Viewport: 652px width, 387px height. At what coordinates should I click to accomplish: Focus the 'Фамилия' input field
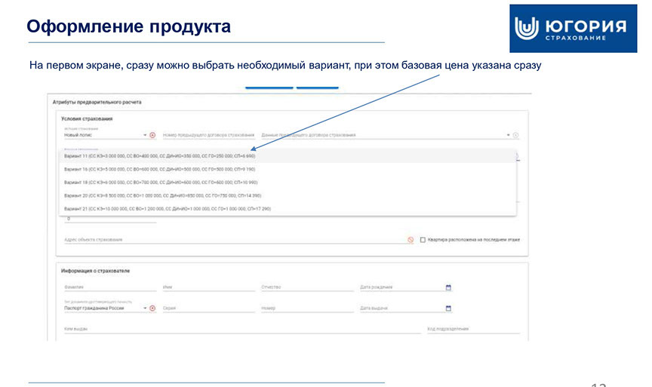tap(106, 287)
